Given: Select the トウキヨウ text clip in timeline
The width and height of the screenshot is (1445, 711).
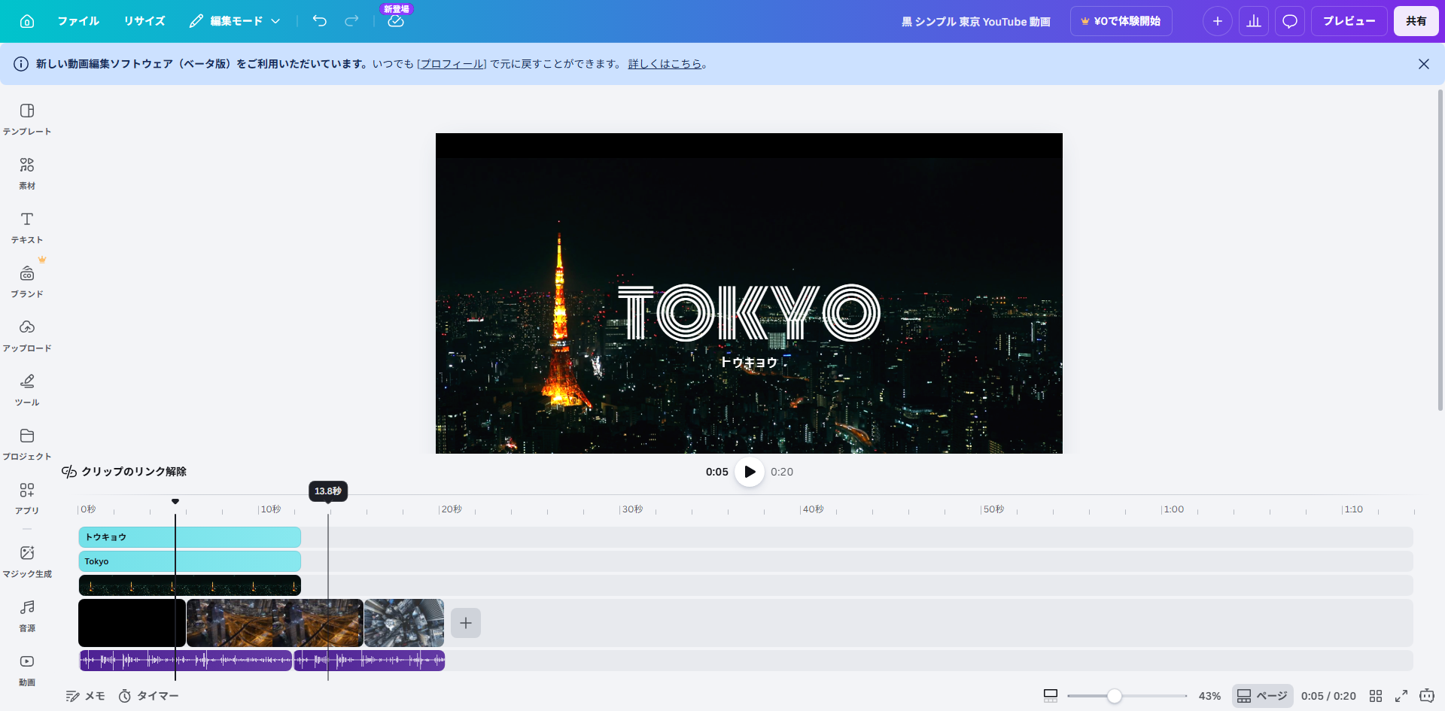Looking at the screenshot, I should [x=190, y=537].
